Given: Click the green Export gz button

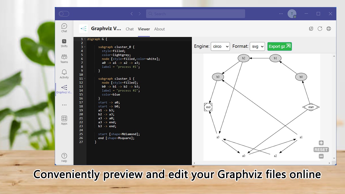Looking at the screenshot, I should (280, 46).
